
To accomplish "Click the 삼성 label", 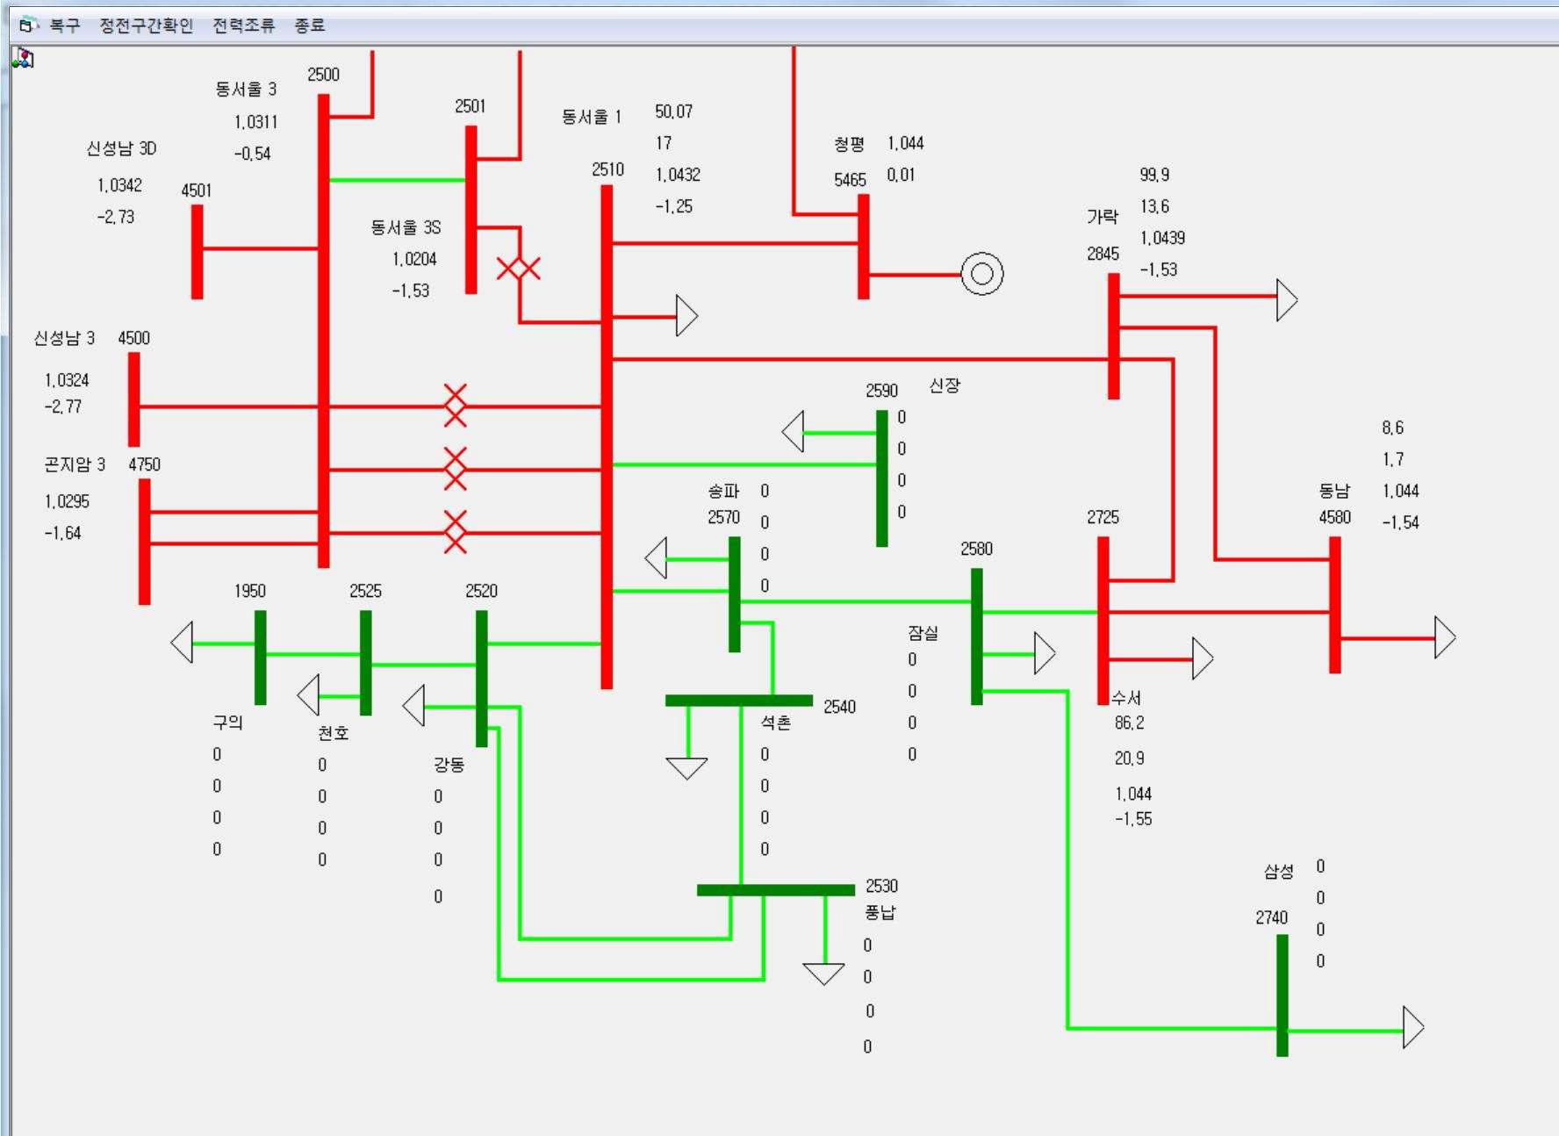I will click(1279, 872).
